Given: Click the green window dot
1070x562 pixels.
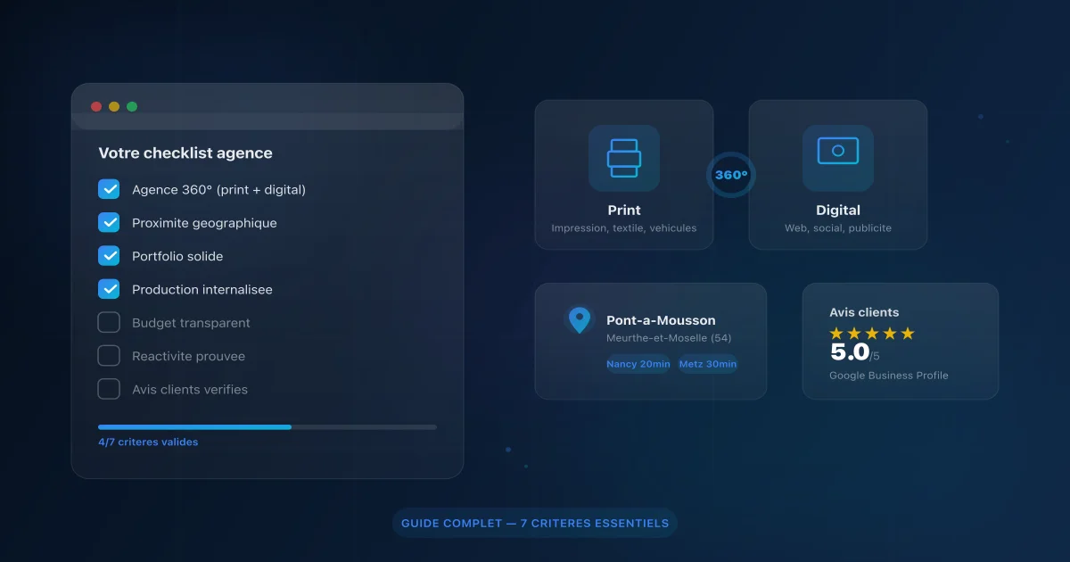Looking at the screenshot, I should 132,107.
